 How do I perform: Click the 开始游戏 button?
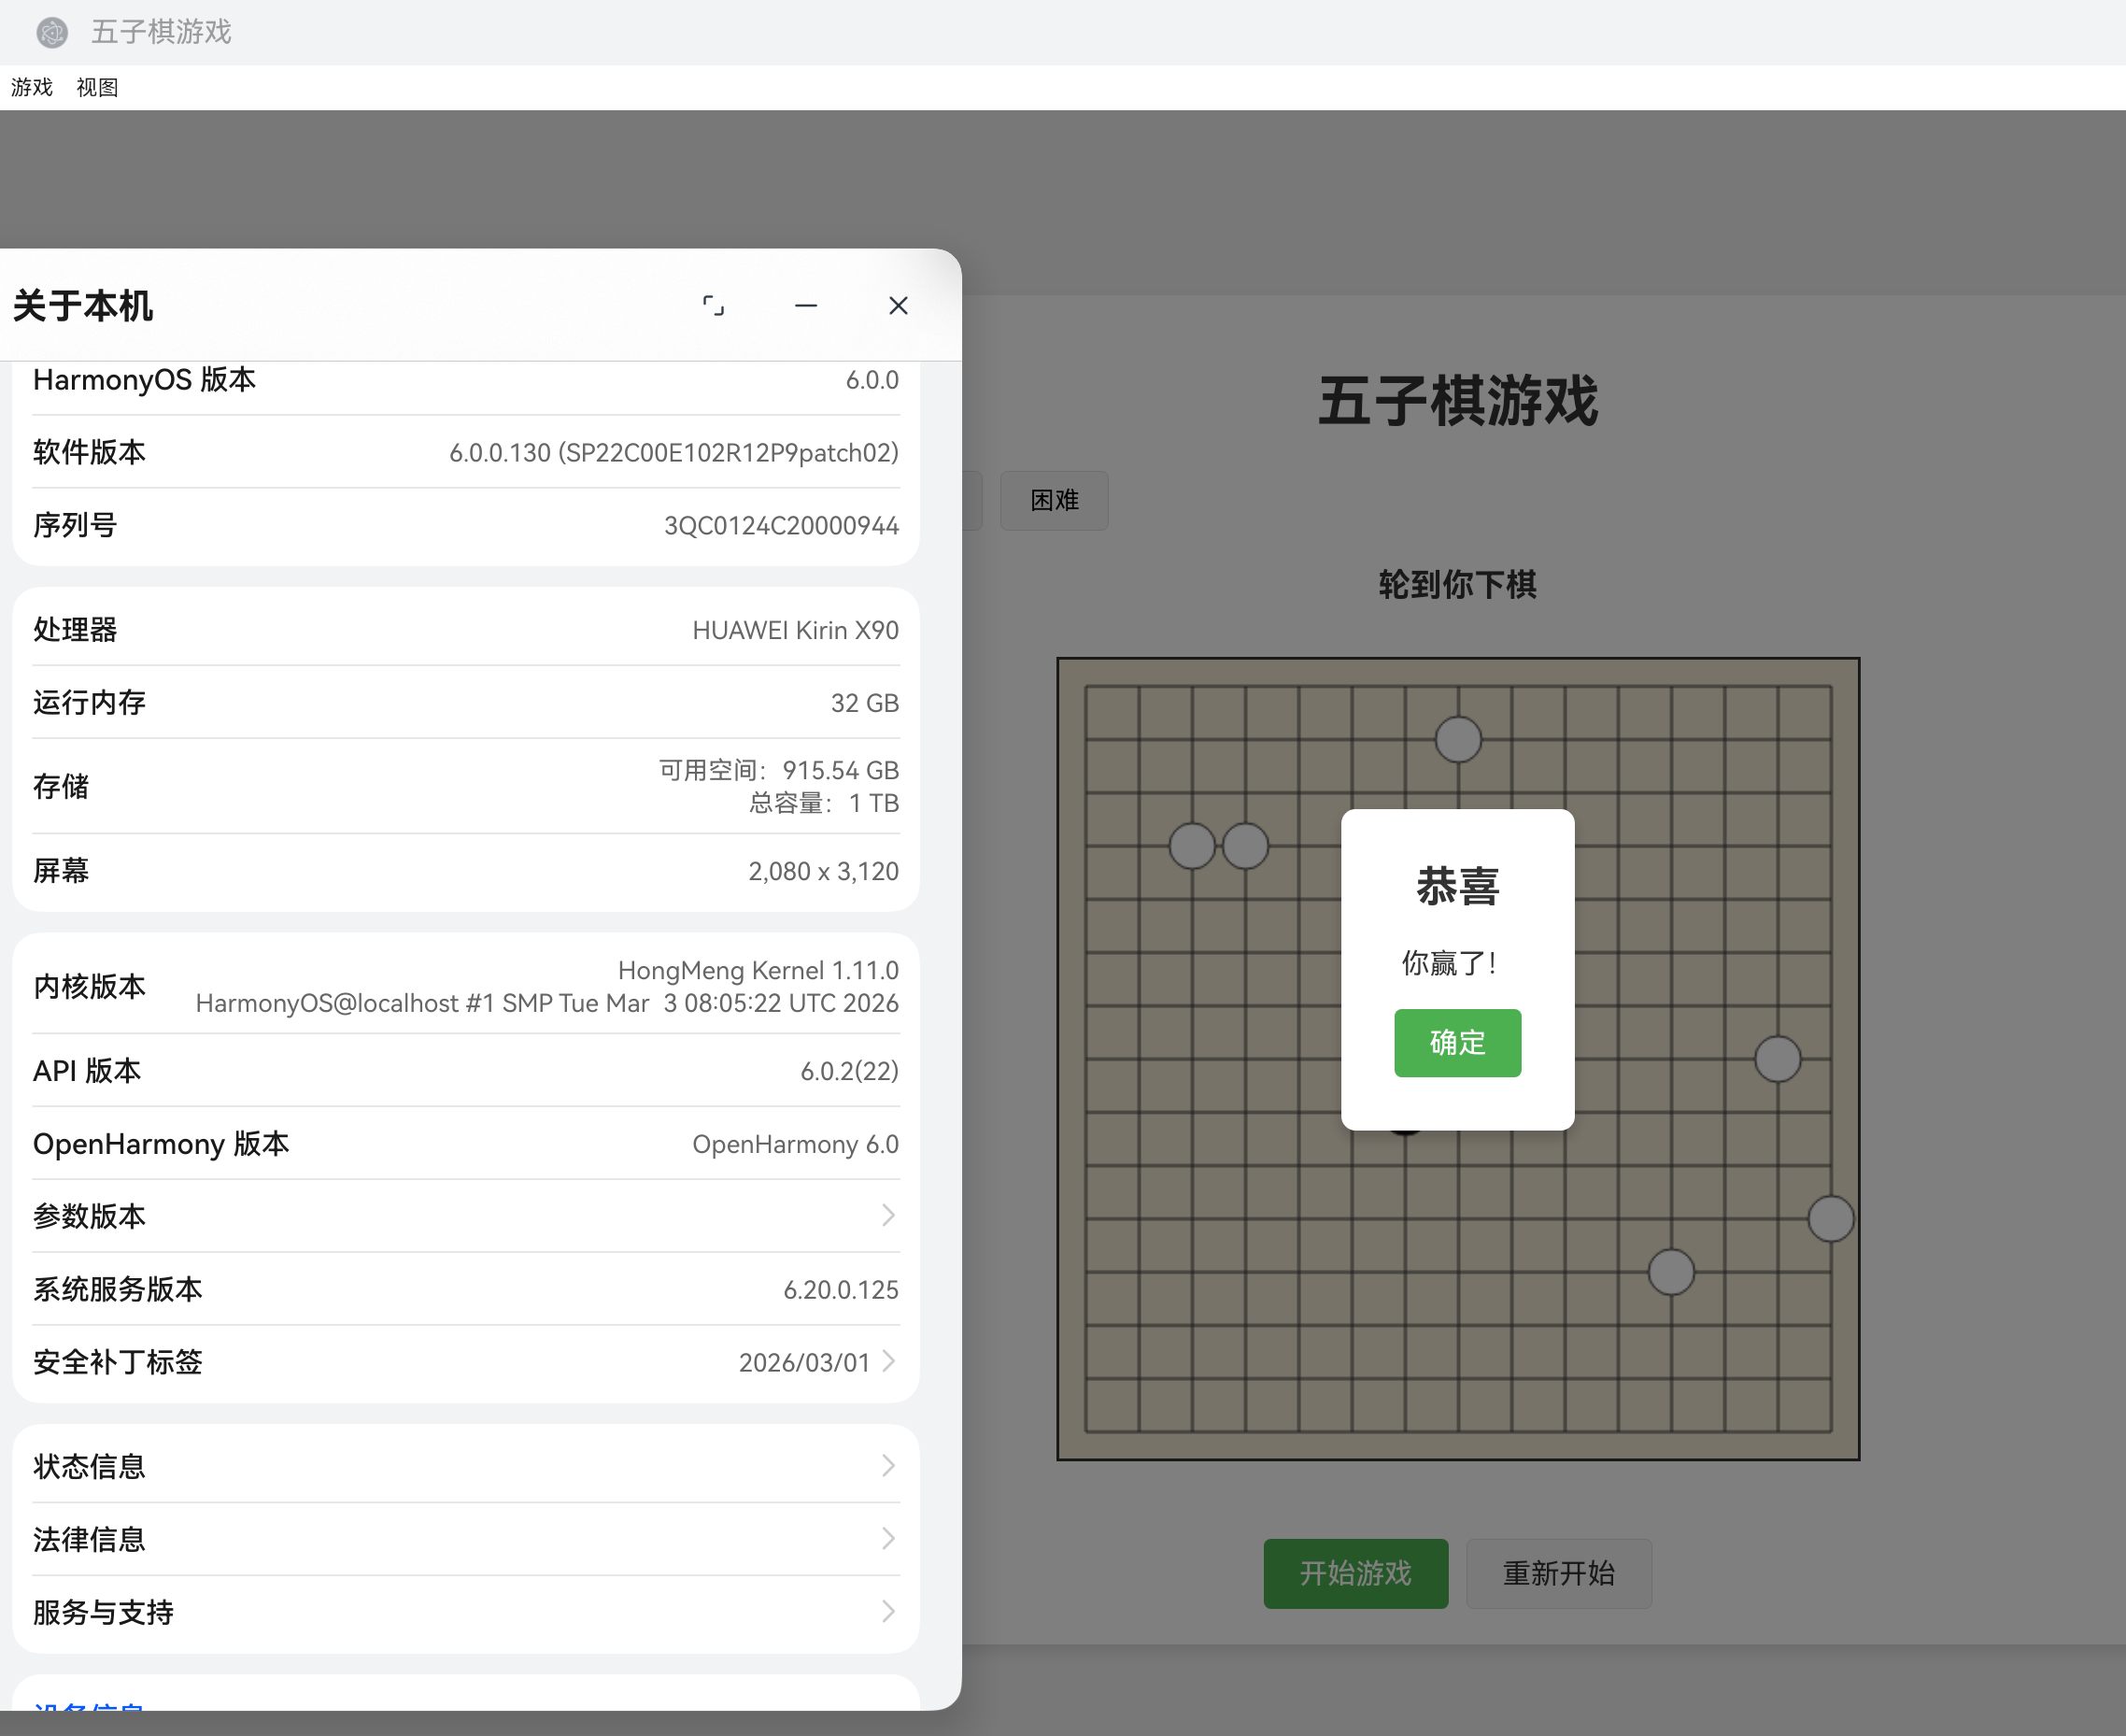point(1355,1573)
